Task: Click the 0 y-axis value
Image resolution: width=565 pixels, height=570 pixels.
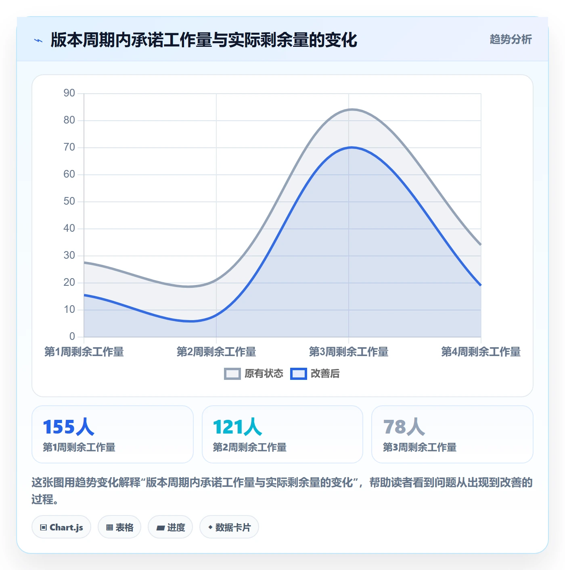Action: click(72, 337)
